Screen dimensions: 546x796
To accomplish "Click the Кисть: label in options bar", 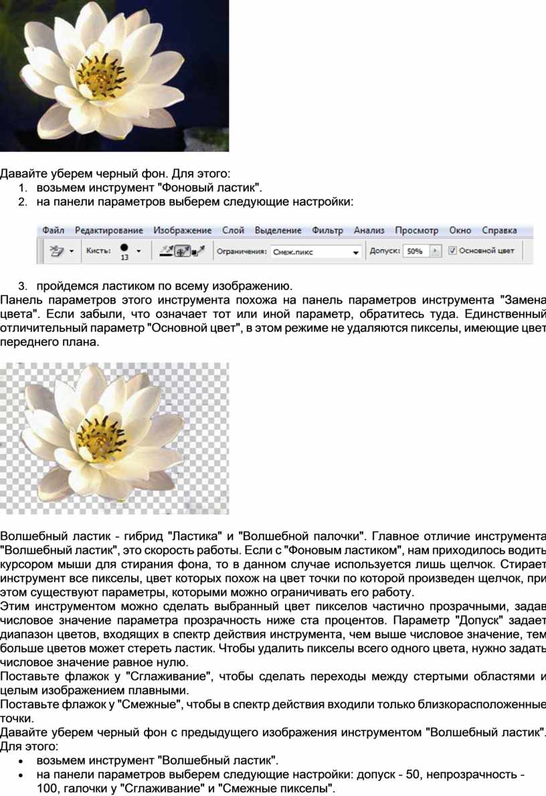I will (x=98, y=251).
